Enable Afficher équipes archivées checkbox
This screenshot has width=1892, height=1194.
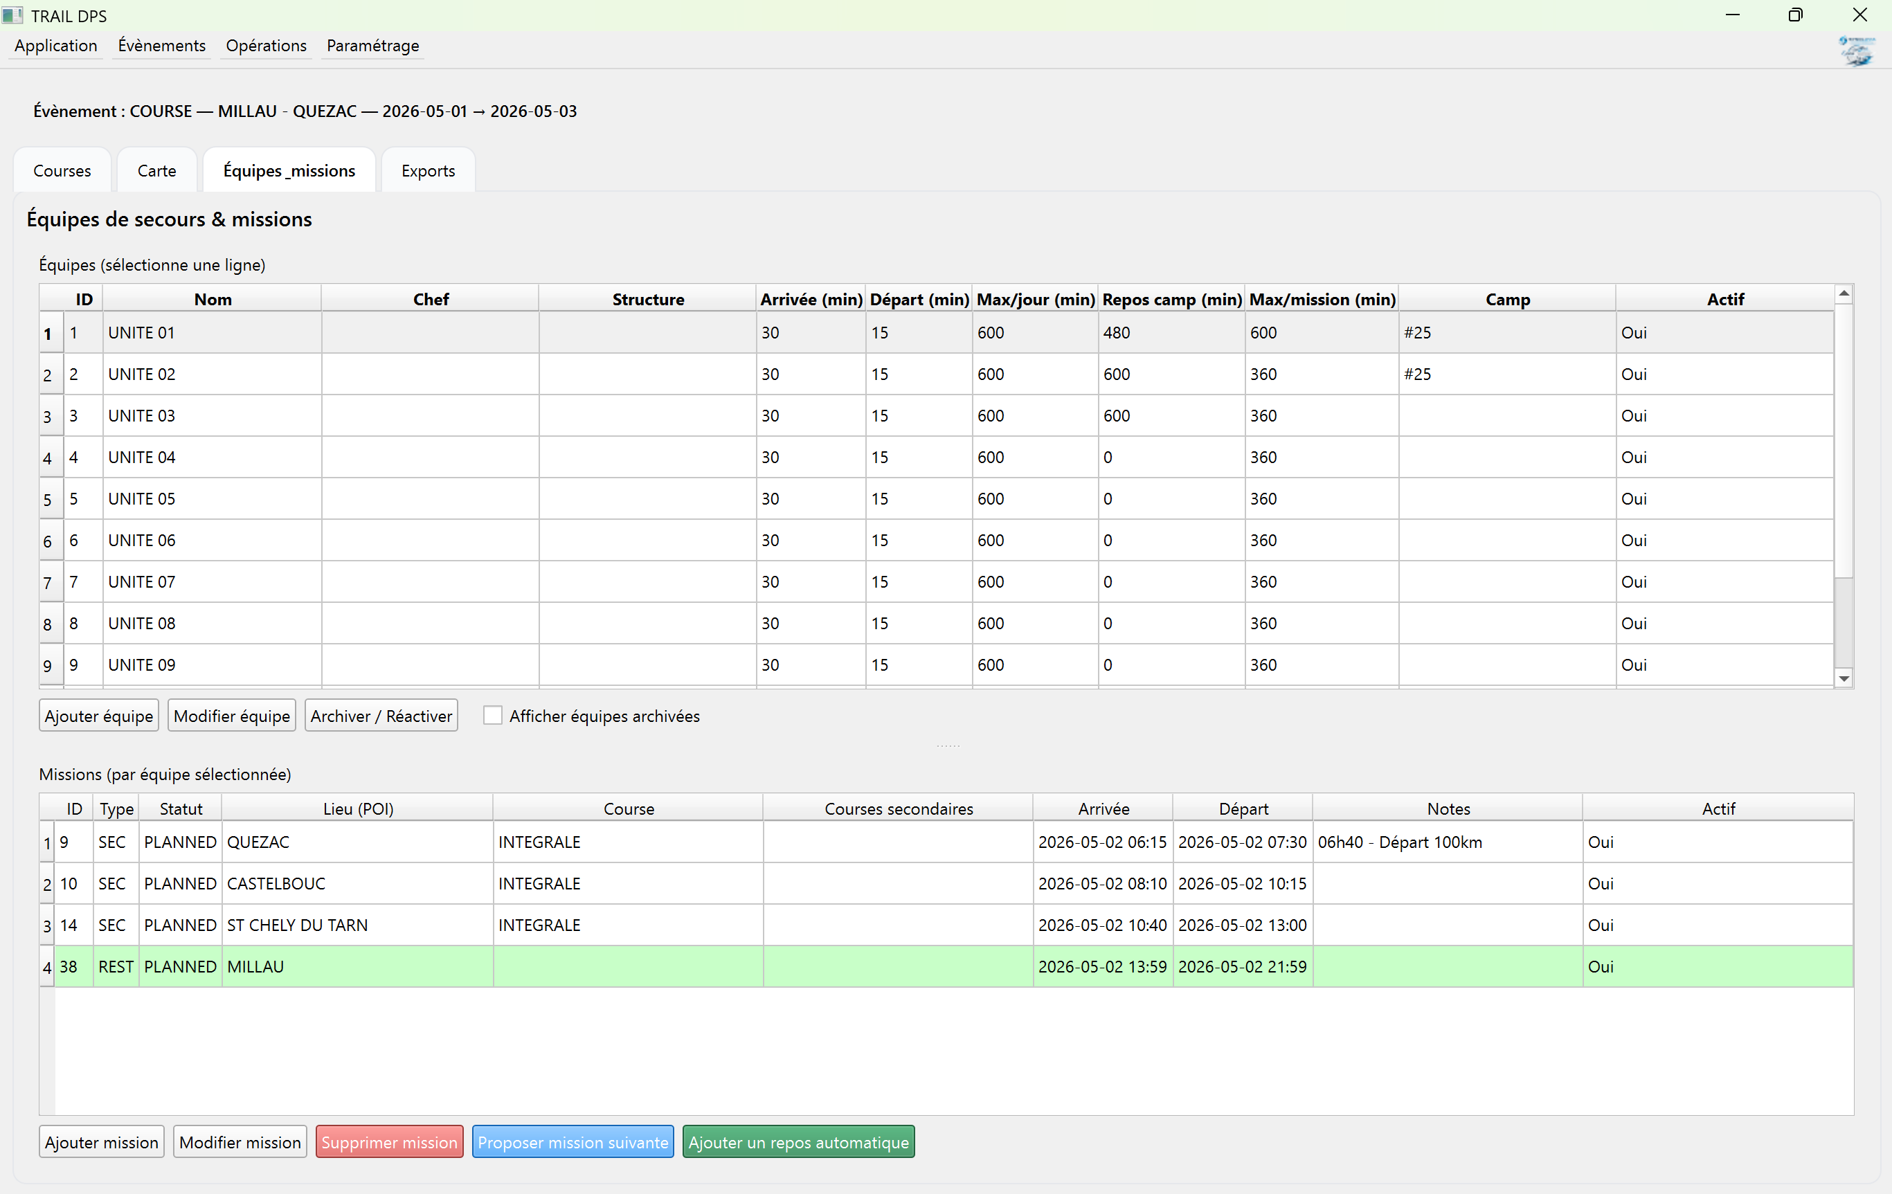[493, 716]
